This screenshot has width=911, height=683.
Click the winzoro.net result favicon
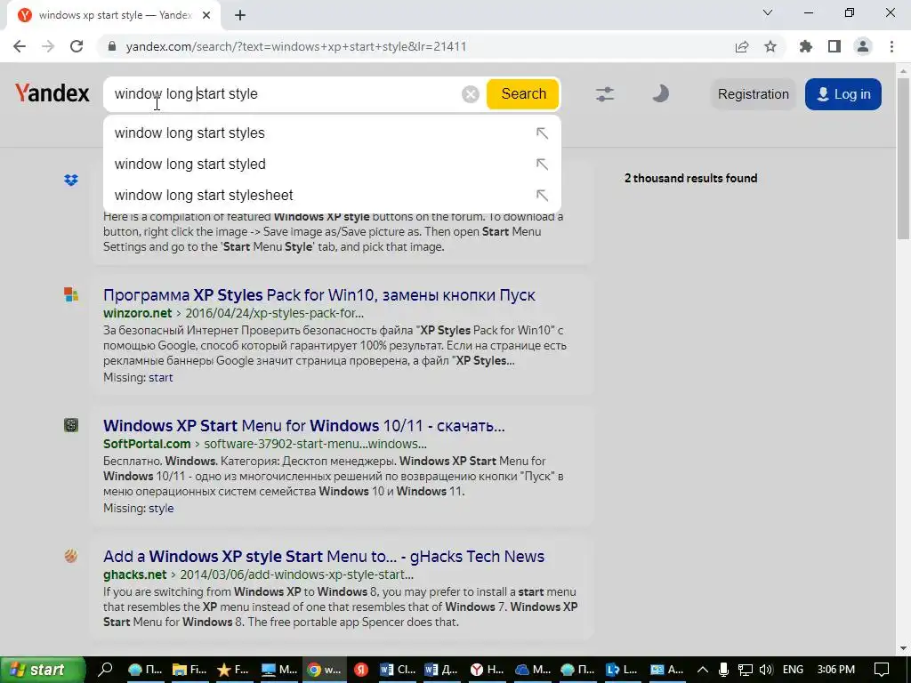[x=71, y=294]
